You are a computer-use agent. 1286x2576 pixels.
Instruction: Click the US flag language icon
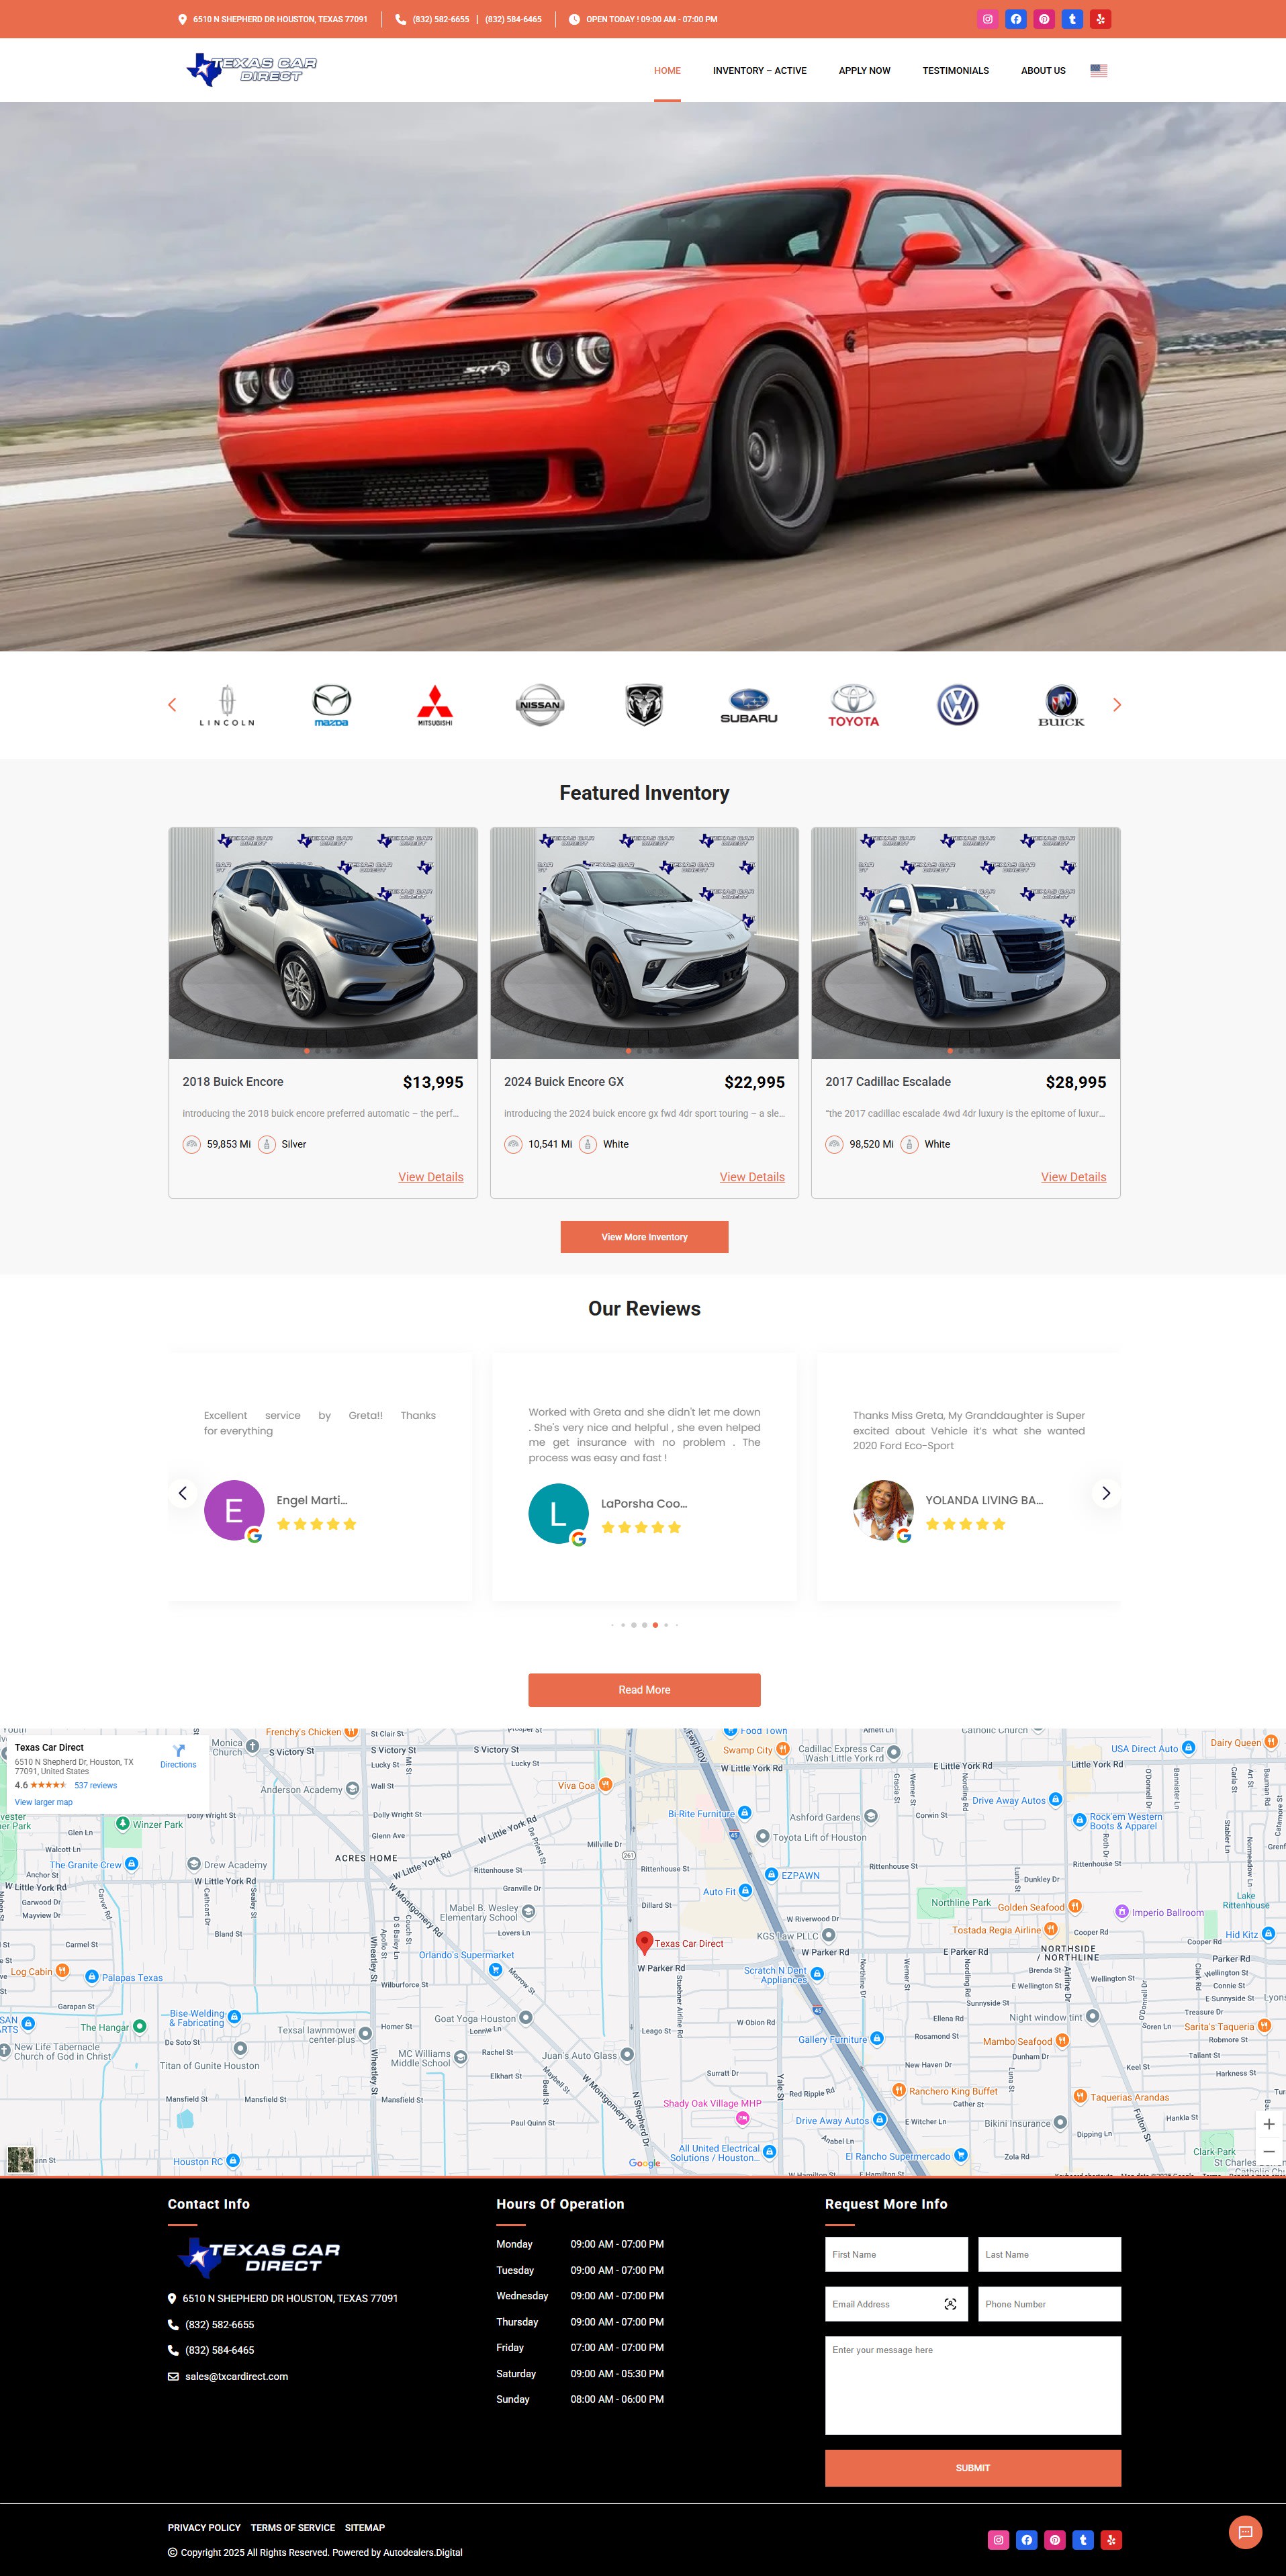click(1098, 71)
